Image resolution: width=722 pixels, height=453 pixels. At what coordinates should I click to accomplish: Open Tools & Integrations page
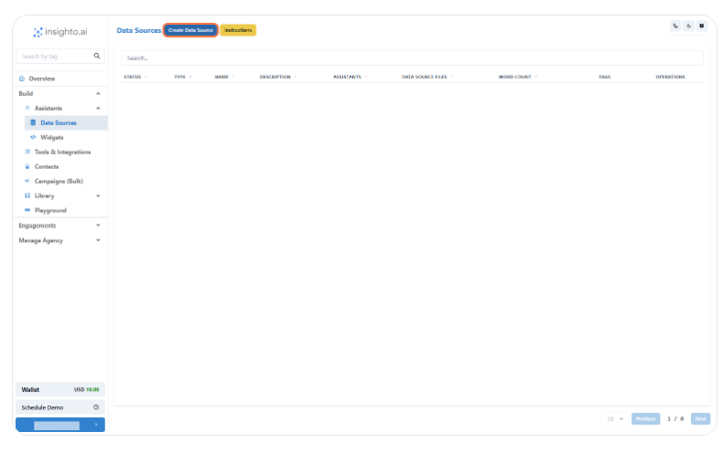pyautogui.click(x=62, y=153)
